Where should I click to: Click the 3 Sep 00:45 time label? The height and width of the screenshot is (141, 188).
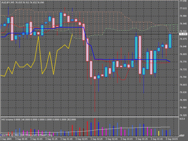click(21, 139)
